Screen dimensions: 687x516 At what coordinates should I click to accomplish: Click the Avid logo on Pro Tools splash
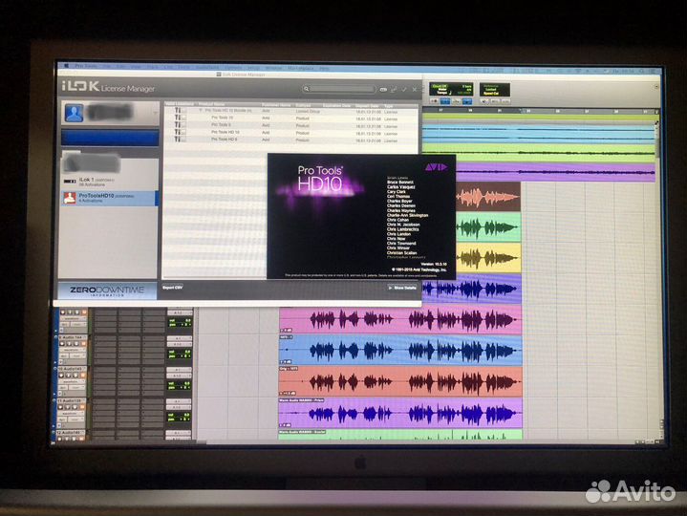click(436, 167)
